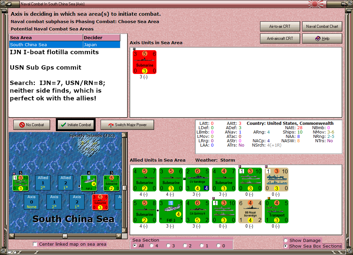Image resolution: width=353 pixels, height=255 pixels.
Task: Open the Help button
Action: 322,38
